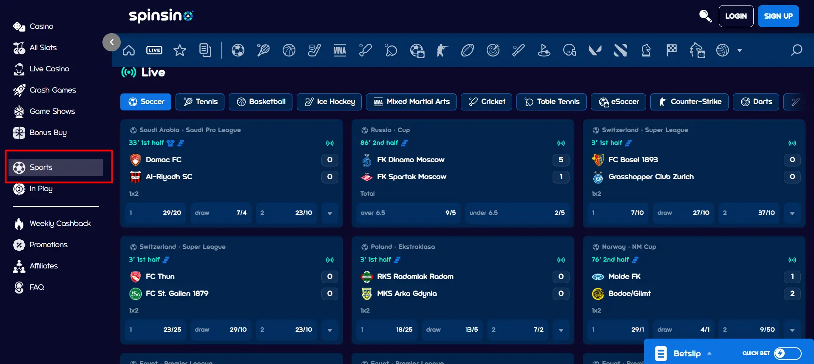Screen dimensions: 814x364
Task: Bet on Bodoe/Glimt win at 9/50
Action: click(749, 330)
